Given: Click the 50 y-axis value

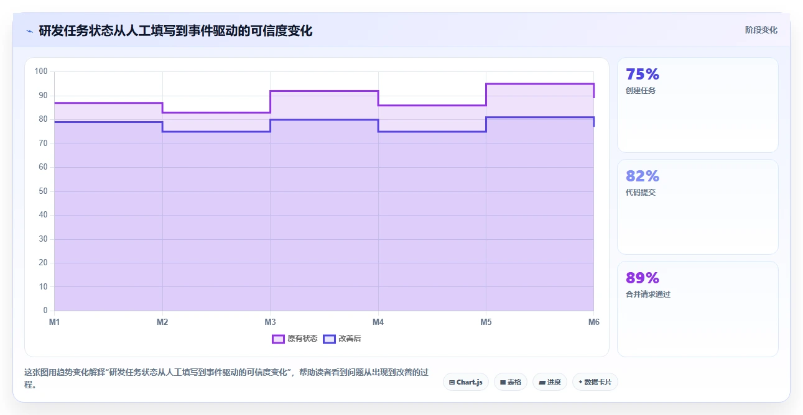Looking at the screenshot, I should tap(44, 191).
